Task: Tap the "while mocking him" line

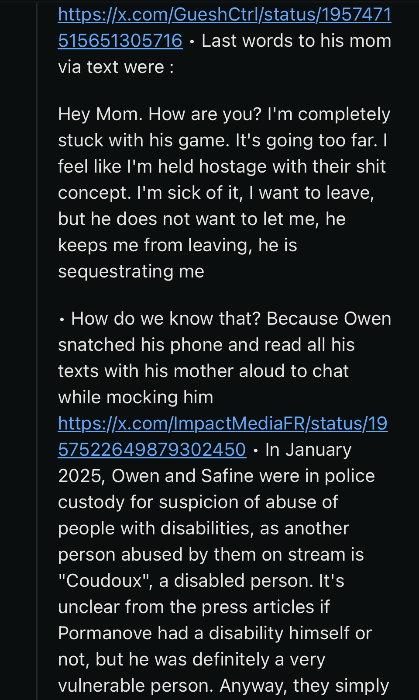Action: pyautogui.click(x=136, y=397)
